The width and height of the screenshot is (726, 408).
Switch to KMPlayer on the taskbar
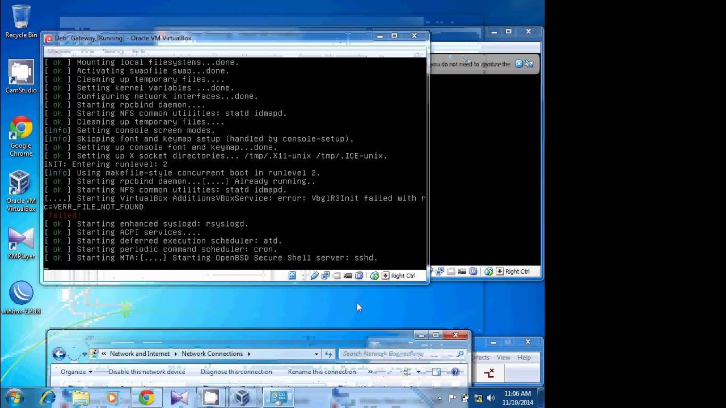pos(179,398)
